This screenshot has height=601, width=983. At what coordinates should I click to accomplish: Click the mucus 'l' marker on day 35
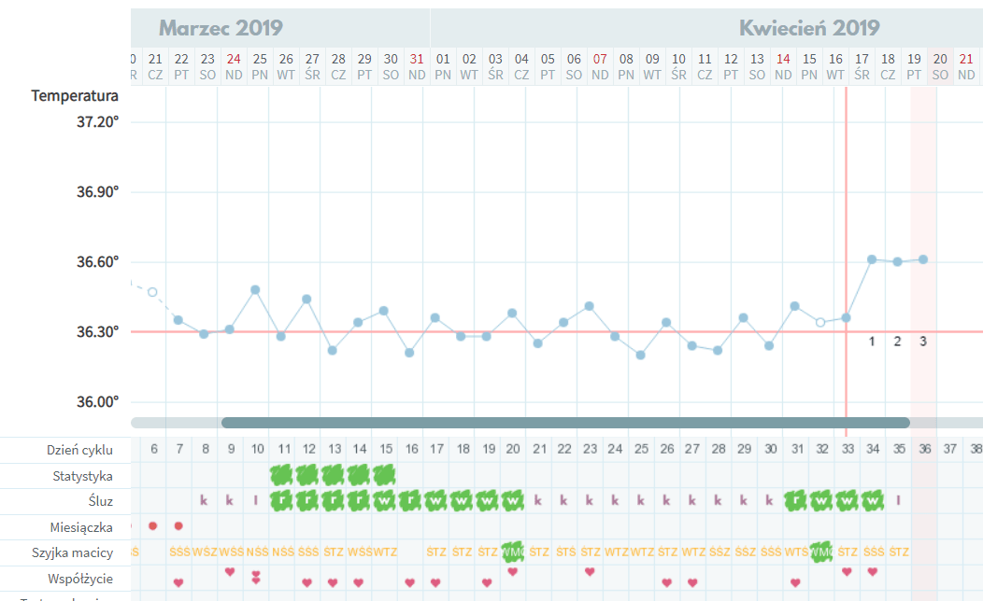(x=898, y=500)
